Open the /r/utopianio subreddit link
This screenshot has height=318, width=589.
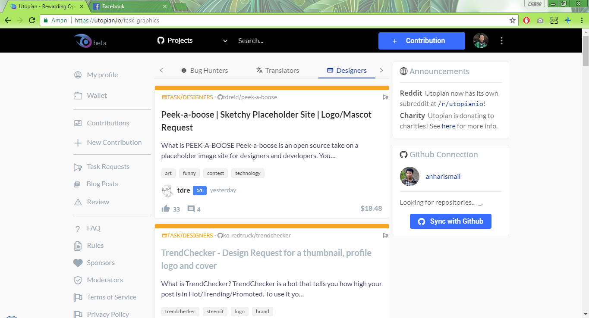(460, 104)
